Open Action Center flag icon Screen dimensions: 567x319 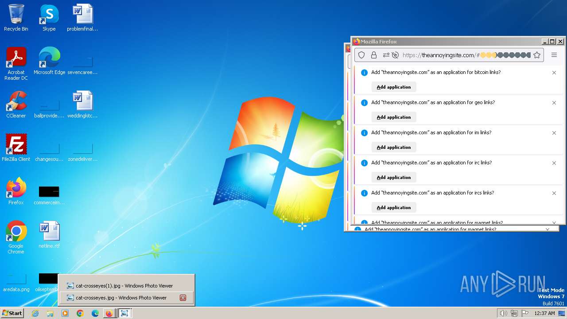tap(525, 313)
